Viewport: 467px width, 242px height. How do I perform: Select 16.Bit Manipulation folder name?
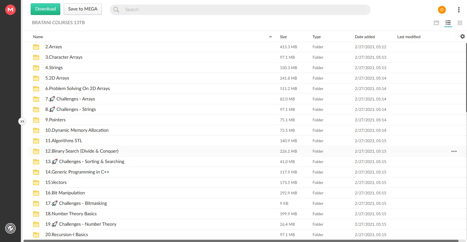click(65, 193)
